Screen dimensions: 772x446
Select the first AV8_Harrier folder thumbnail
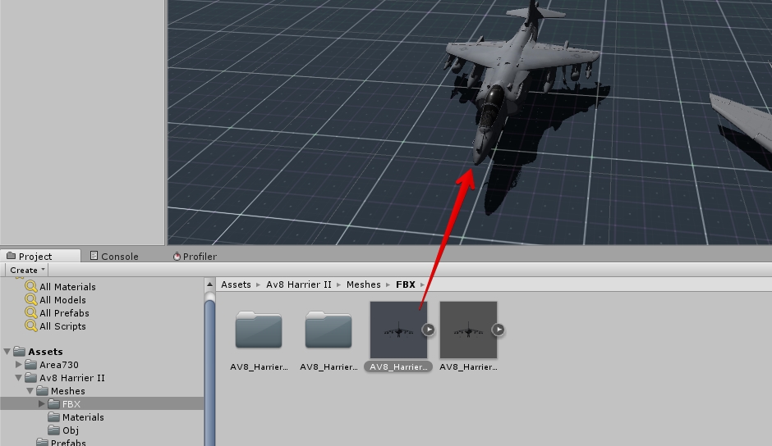259,330
